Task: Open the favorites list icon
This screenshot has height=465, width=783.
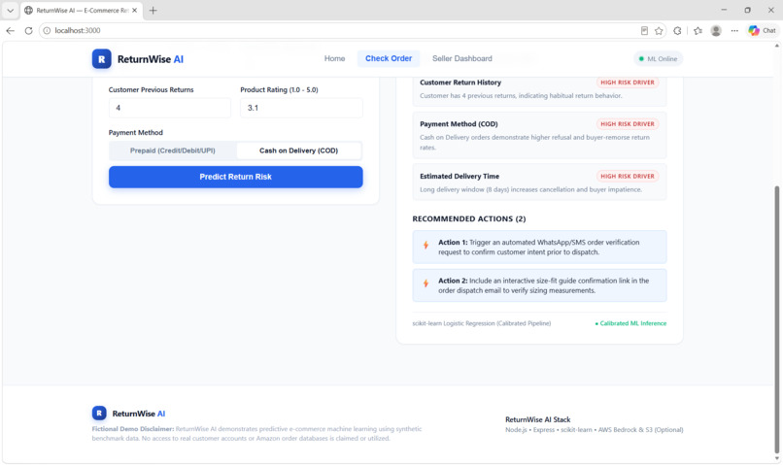Action: pos(698,30)
